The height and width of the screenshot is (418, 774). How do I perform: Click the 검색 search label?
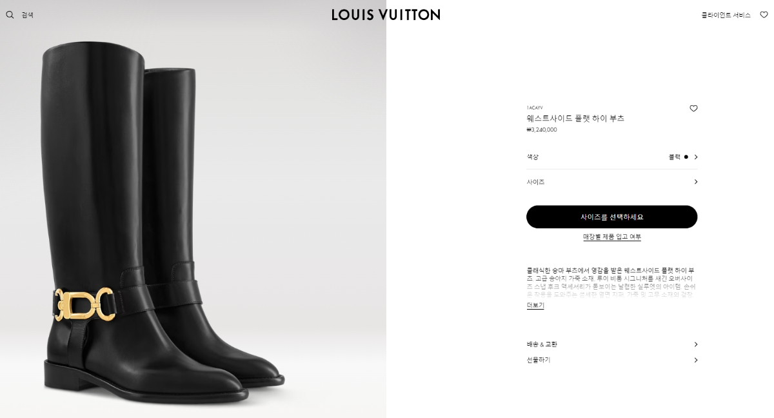27,15
